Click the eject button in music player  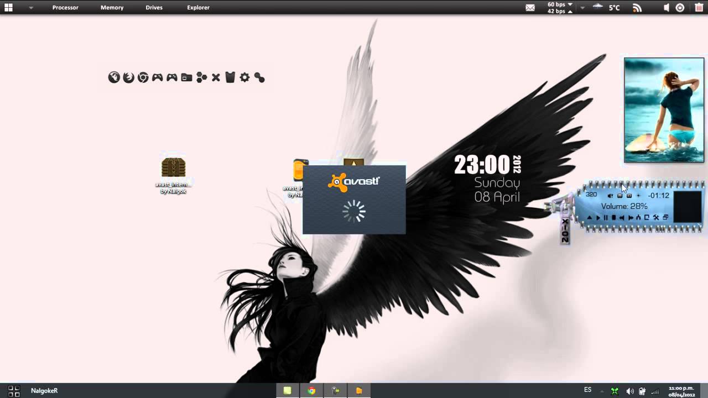(590, 218)
